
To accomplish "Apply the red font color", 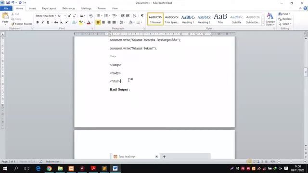I will 89,23.
